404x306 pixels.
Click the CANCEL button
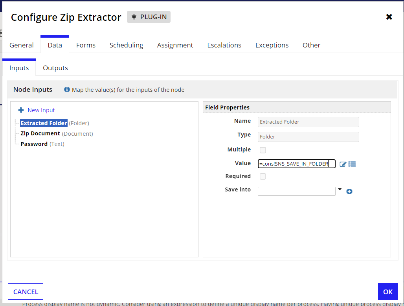pyautogui.click(x=26, y=291)
